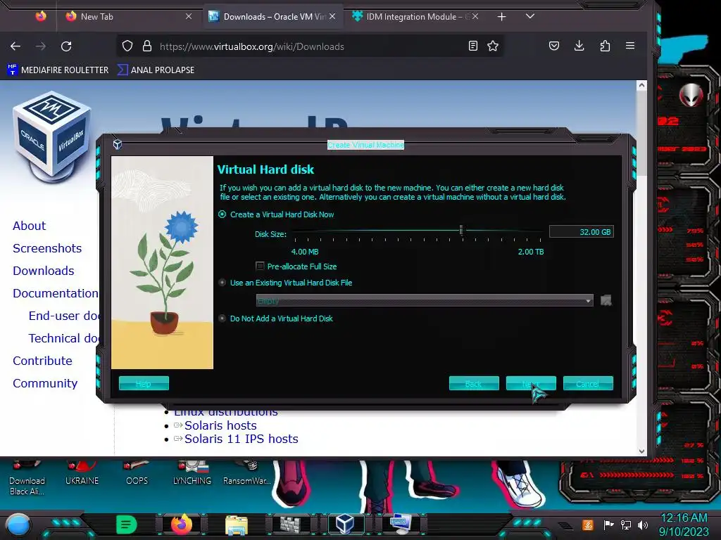Click the network tray icon

tap(625, 525)
